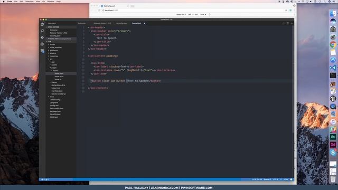Click the line and column indicator in the status bar
Viewport: 338px width, 190px height.
[x=257, y=179]
